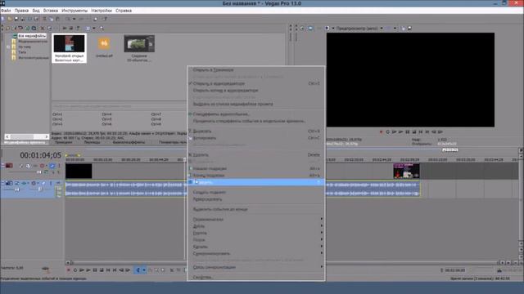The image size is (524, 294).
Task: Open the Правка menu
Action: [x=21, y=11]
